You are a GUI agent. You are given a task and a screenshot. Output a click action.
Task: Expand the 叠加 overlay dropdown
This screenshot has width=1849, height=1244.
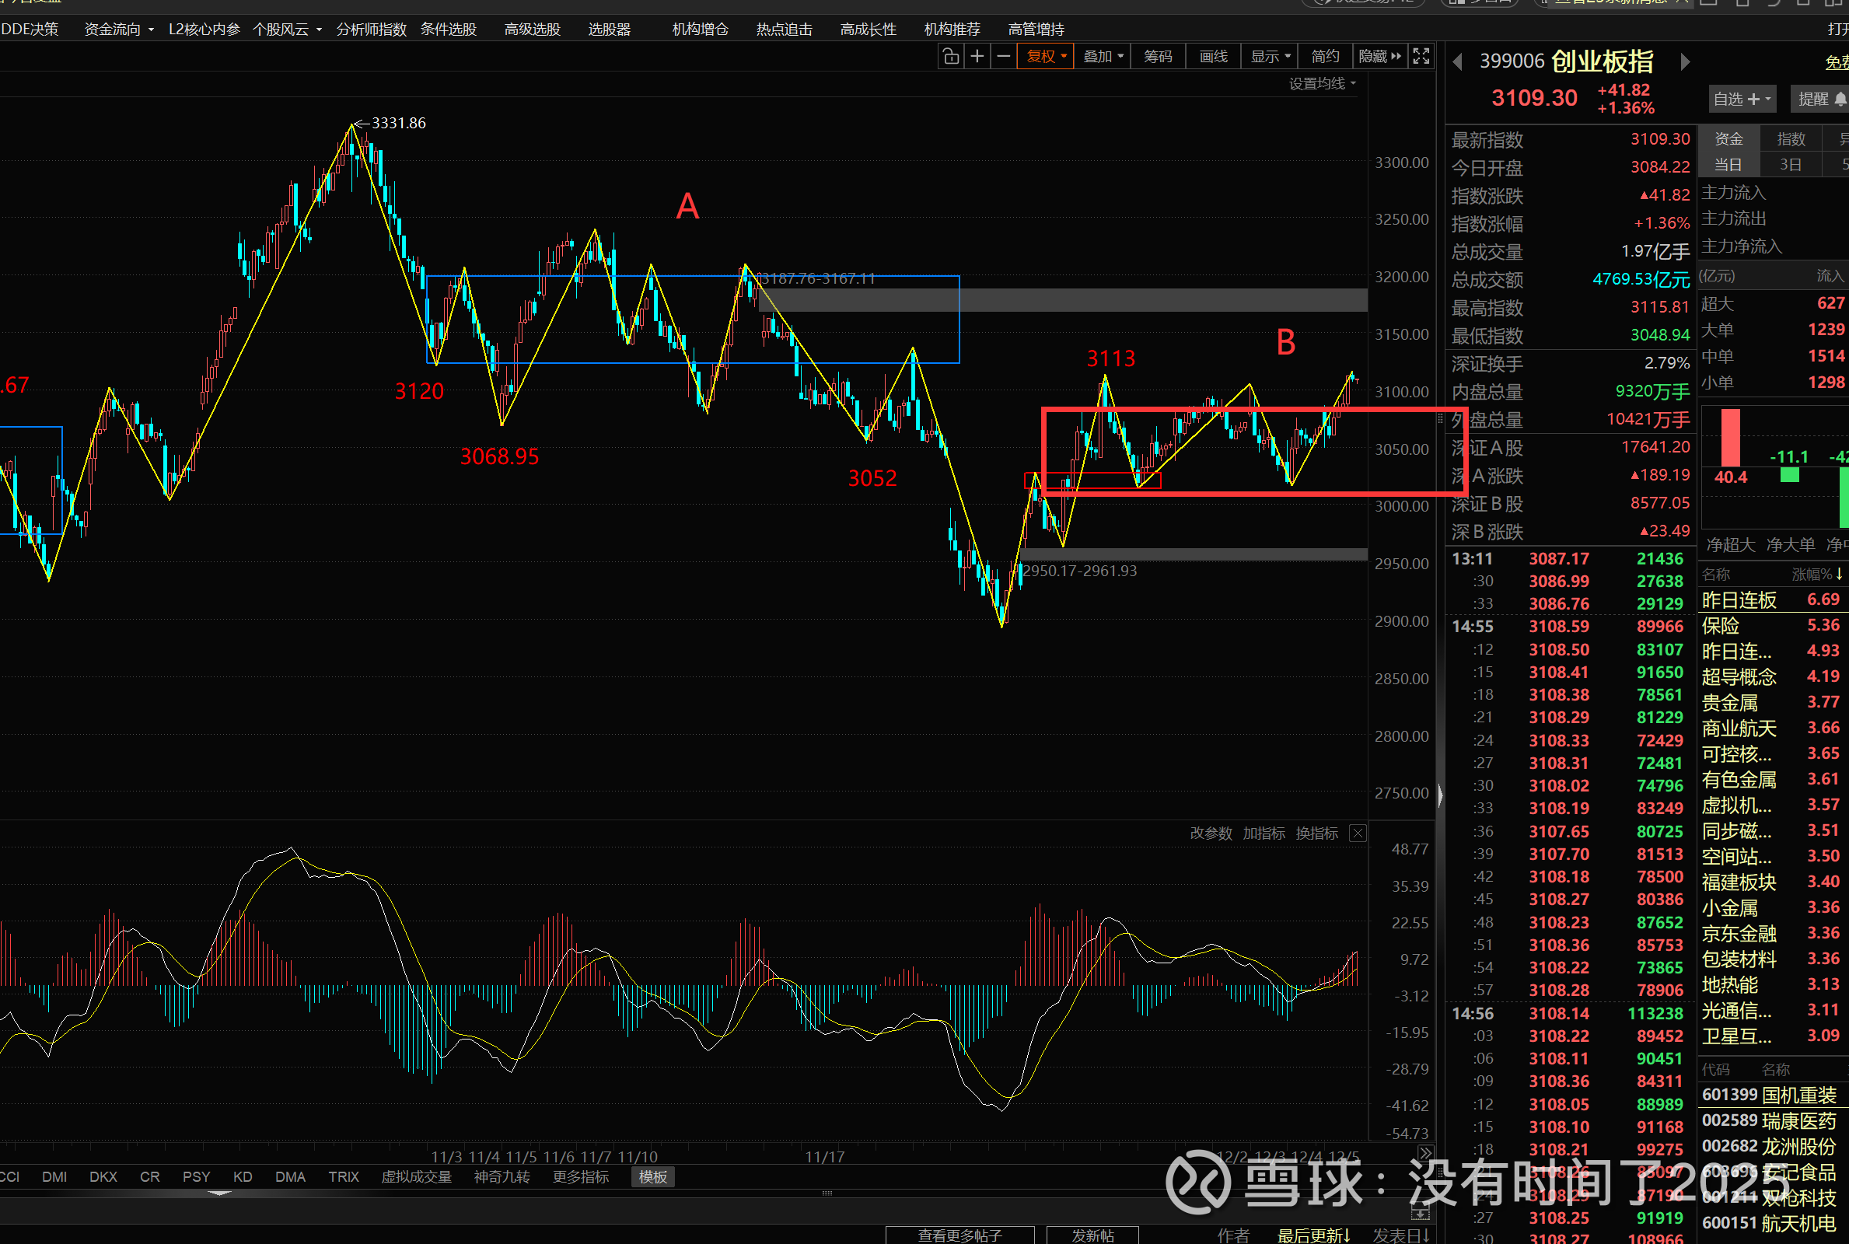coord(1103,56)
